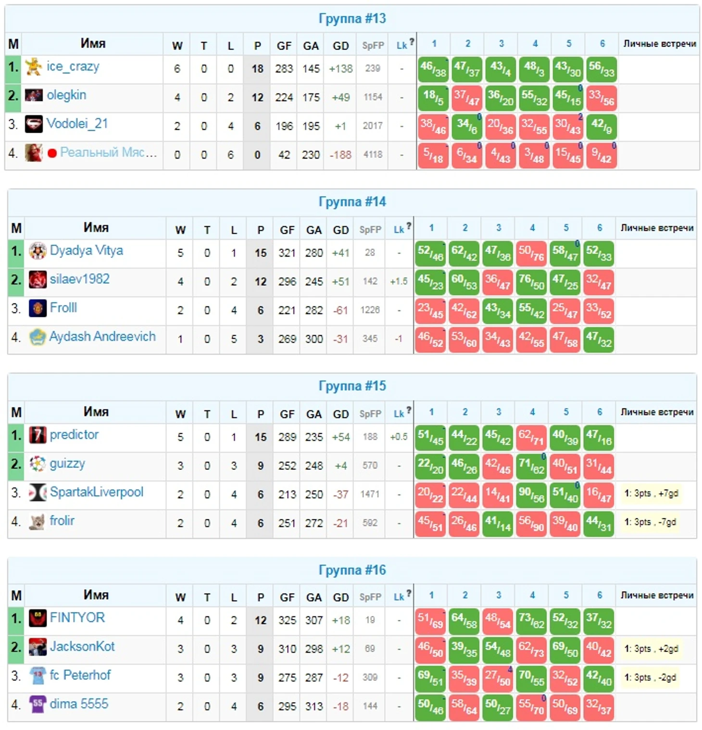Click olegkin's avatar image

(33, 95)
